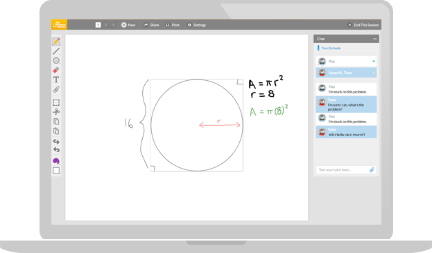Click the chat attachment paperclip icon
This screenshot has width=432, height=253.
point(372,170)
